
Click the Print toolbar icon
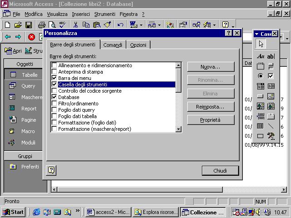click(x=42, y=25)
